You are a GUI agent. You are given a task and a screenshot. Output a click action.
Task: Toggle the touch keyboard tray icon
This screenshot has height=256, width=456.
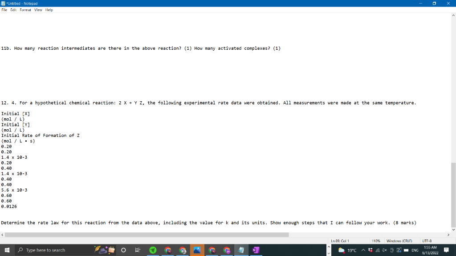point(392,250)
